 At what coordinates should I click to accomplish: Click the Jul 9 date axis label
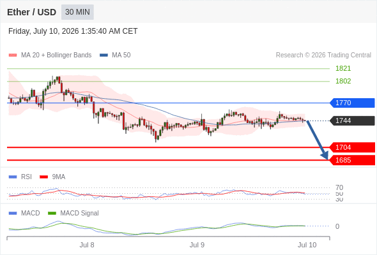[197, 245]
